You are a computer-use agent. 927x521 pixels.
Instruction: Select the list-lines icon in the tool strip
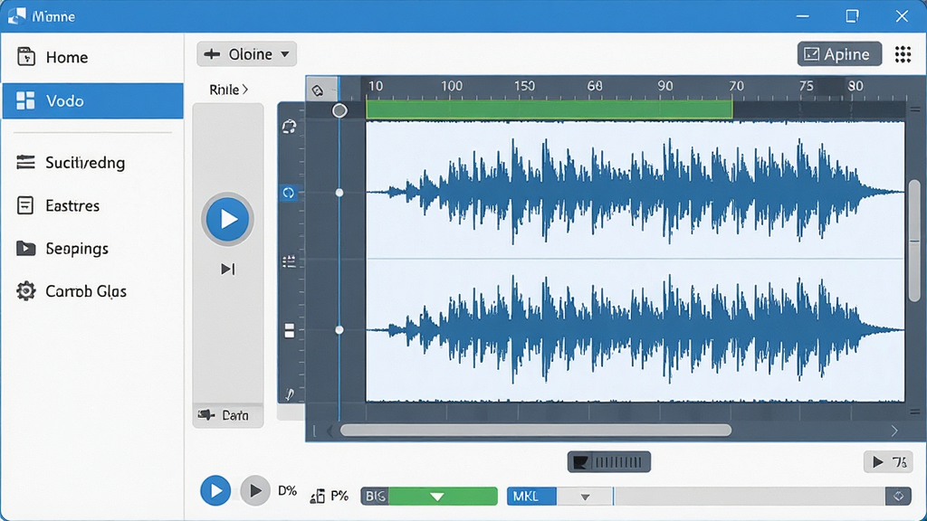289,261
